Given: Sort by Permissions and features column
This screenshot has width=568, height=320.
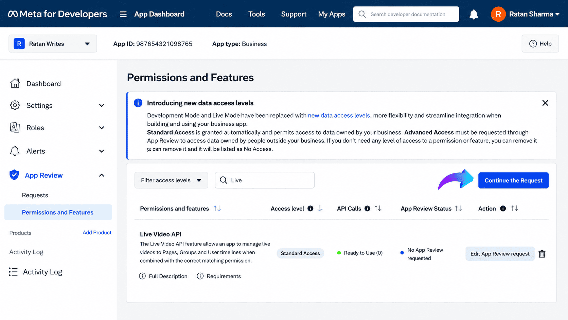Looking at the screenshot, I should coord(217,208).
